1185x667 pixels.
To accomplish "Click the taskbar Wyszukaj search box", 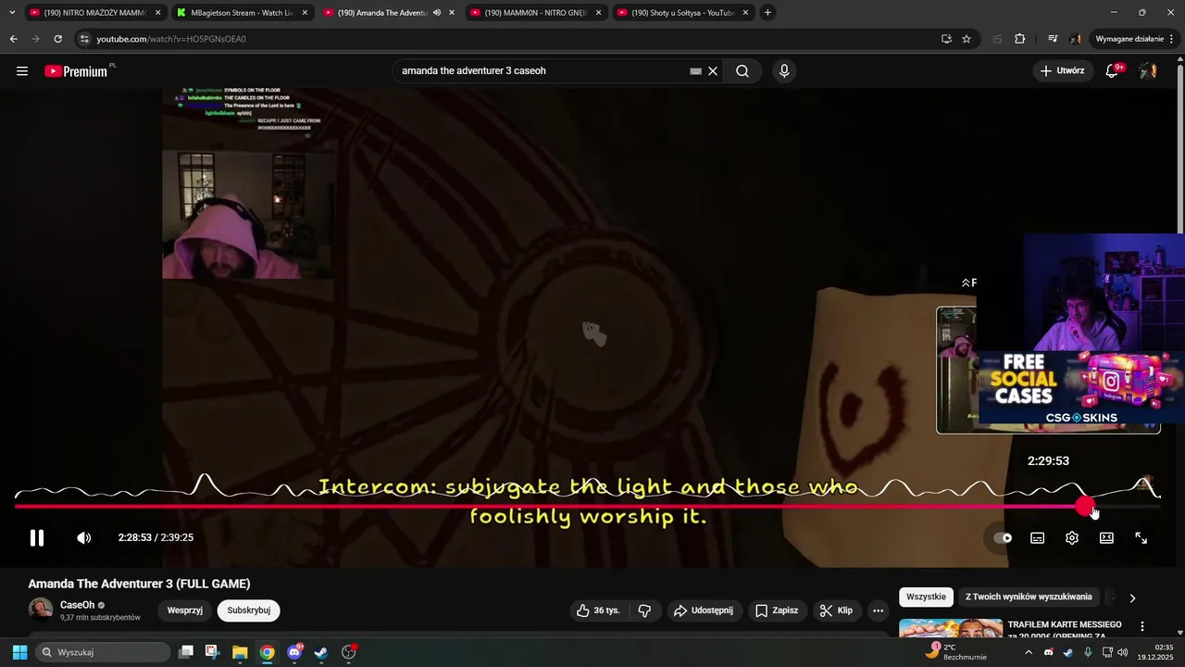I will 104,652.
